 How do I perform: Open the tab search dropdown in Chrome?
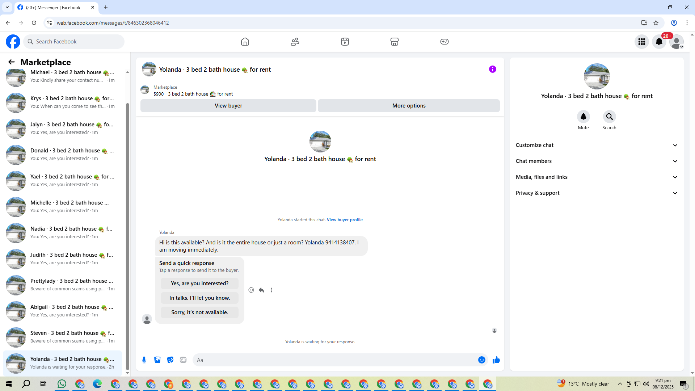point(7,7)
